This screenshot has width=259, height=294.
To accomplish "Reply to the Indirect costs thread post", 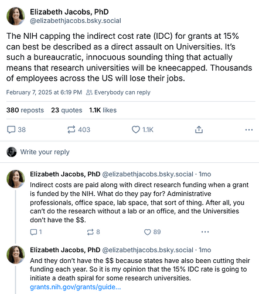I will pyautogui.click(x=33, y=232).
